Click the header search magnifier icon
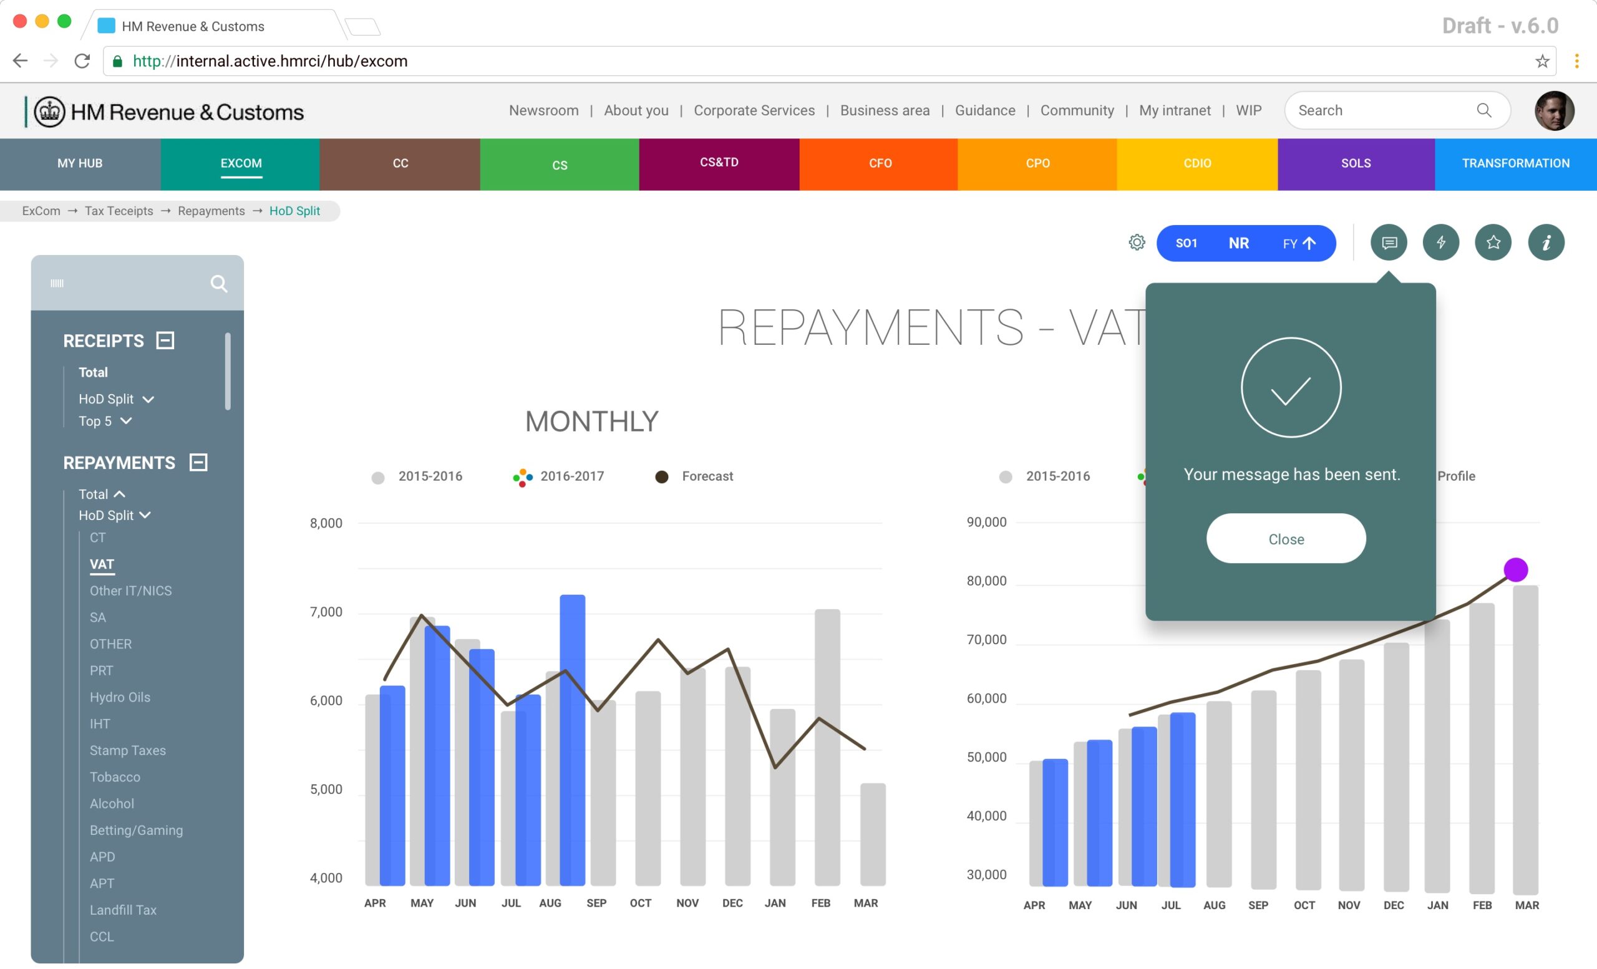1597x969 pixels. (x=1483, y=110)
